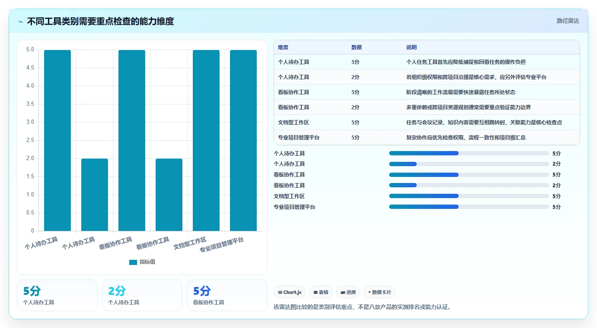597x328 pixels.
Task: Click the 专业项目管理平台 cell in the table
Action: [299, 138]
